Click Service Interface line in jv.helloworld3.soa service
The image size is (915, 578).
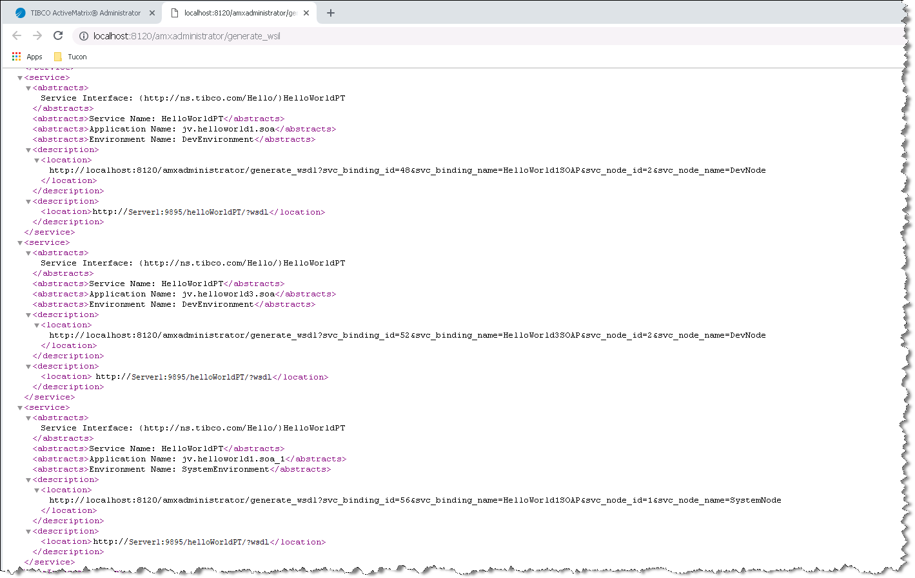(x=193, y=263)
